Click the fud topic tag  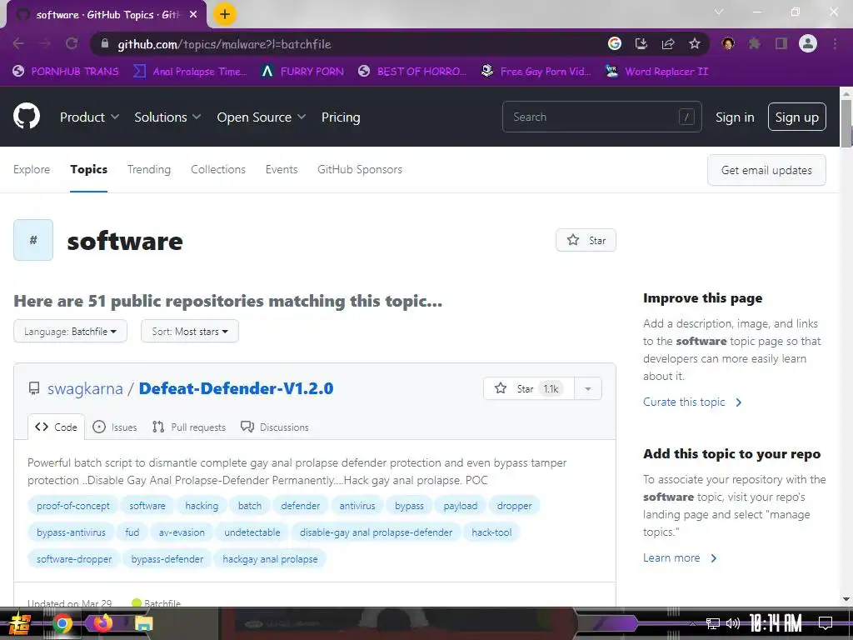coord(132,532)
